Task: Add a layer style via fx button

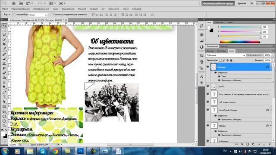Action: pos(242,144)
